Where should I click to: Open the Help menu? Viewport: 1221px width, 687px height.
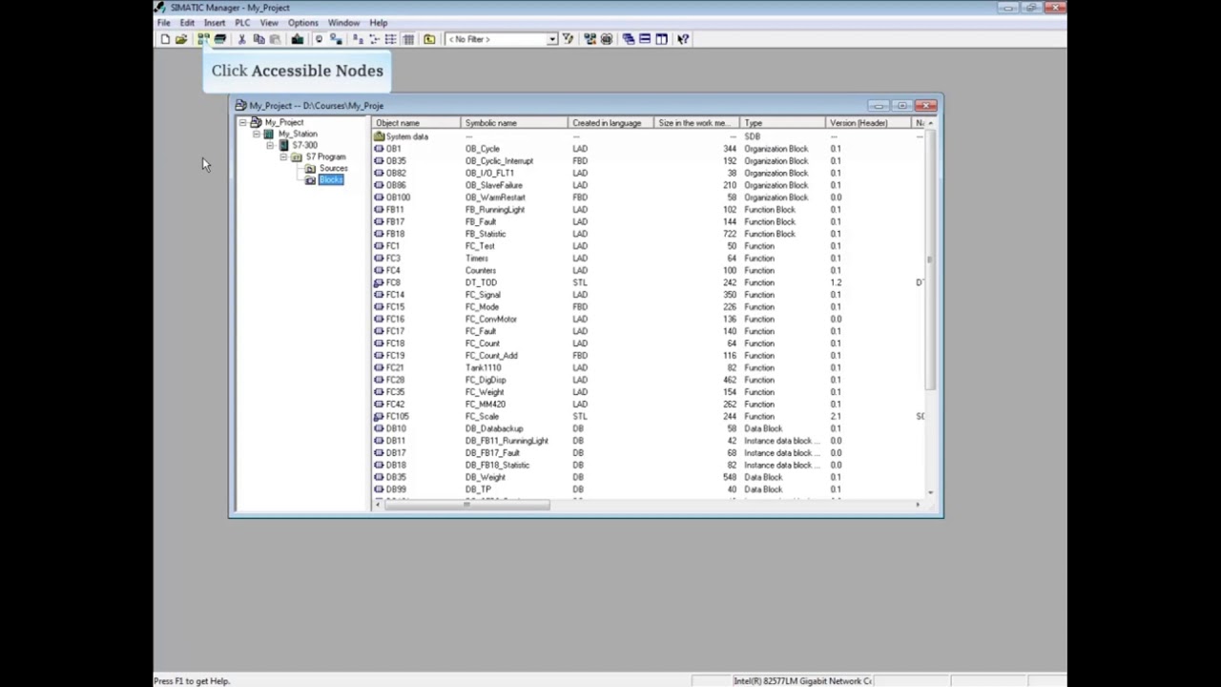tap(379, 23)
